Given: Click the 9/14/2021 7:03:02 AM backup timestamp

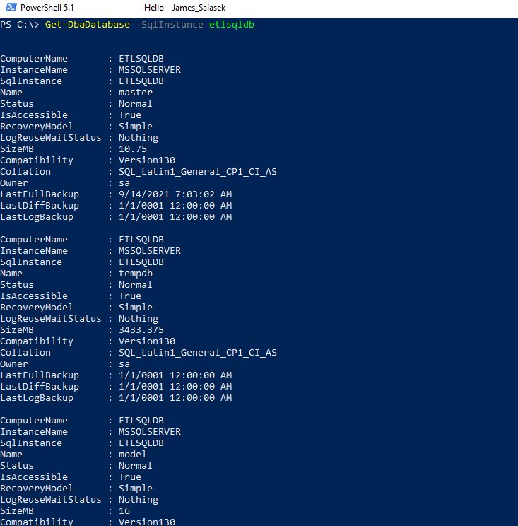Looking at the screenshot, I should (x=175, y=194).
